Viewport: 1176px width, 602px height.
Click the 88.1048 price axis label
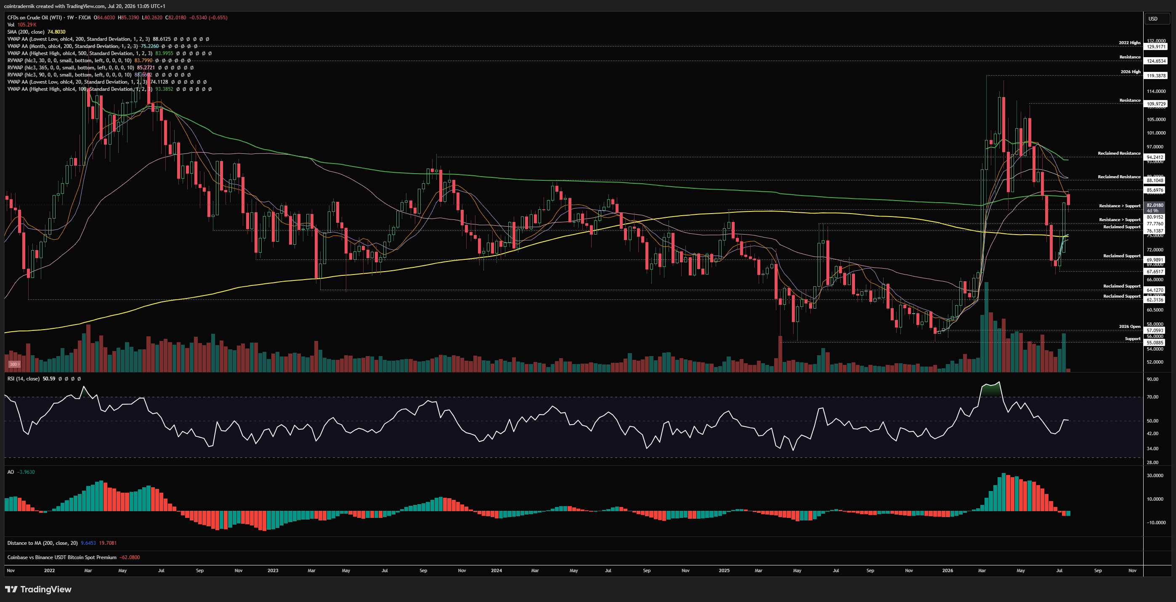coord(1155,181)
